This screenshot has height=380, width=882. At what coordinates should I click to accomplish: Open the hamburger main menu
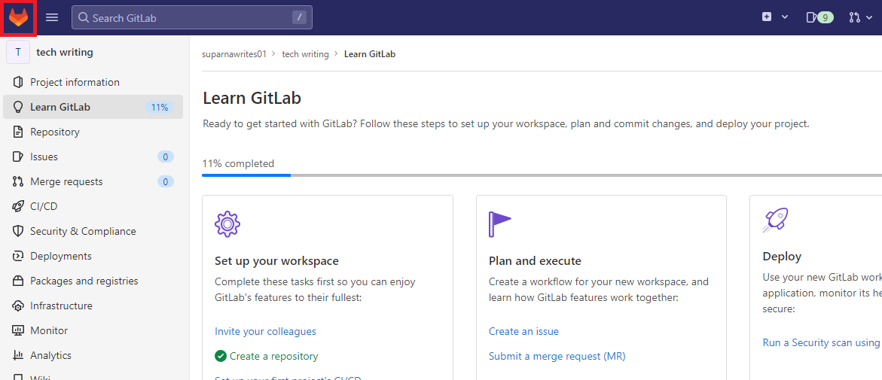(52, 17)
